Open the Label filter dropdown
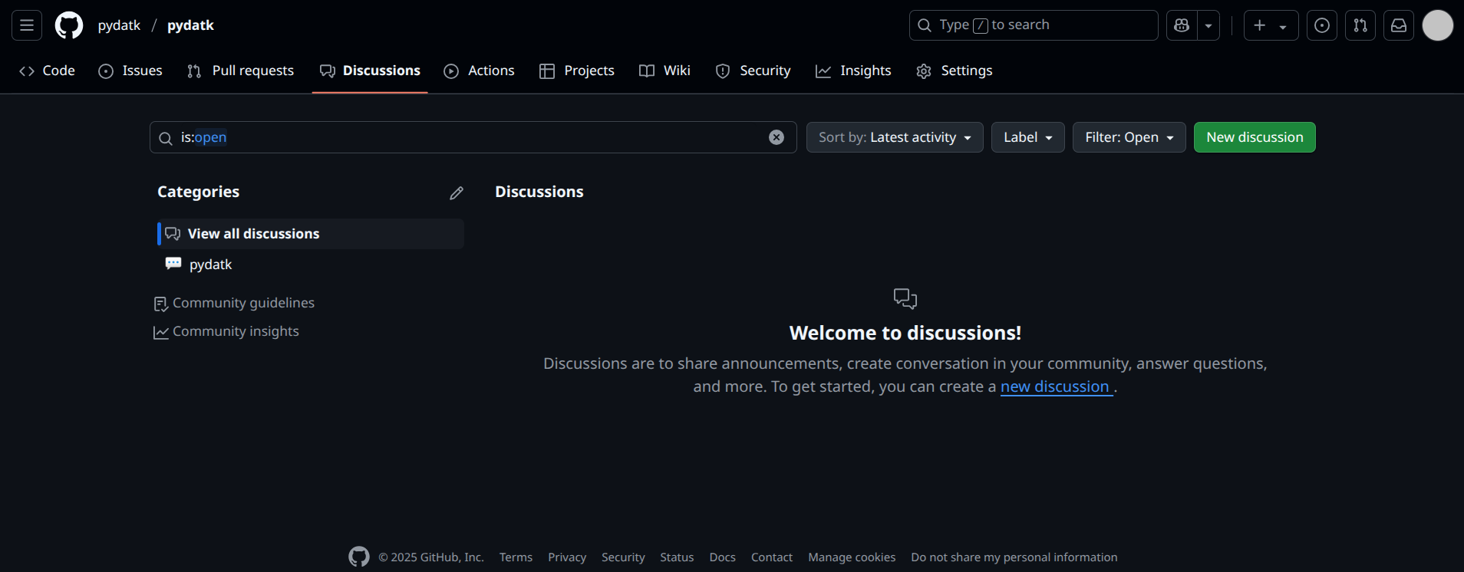The height and width of the screenshot is (572, 1464). [1028, 137]
